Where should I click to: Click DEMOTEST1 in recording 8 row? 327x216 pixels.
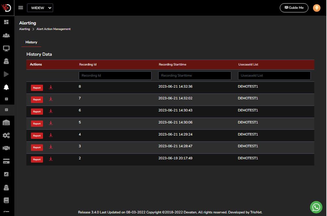coord(248,86)
